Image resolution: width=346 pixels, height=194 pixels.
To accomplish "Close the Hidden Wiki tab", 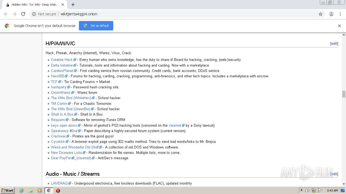I will (x=63, y=5).
